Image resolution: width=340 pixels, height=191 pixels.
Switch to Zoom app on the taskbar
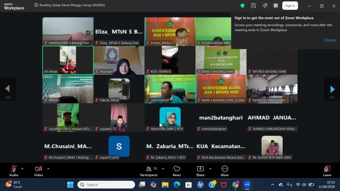click(247, 185)
